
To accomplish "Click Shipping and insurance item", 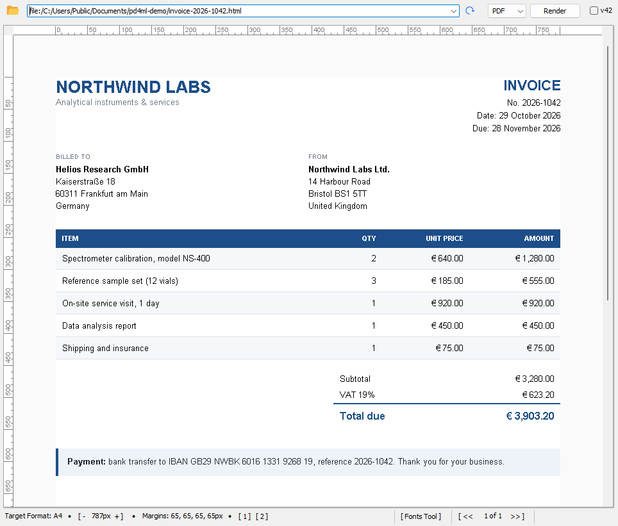I will click(x=105, y=349).
